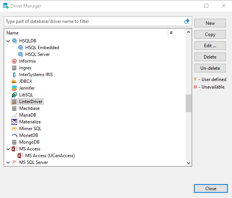The width and height of the screenshot is (232, 198).
Task: Click the HSQLDB driver icon
Action: click(14, 41)
